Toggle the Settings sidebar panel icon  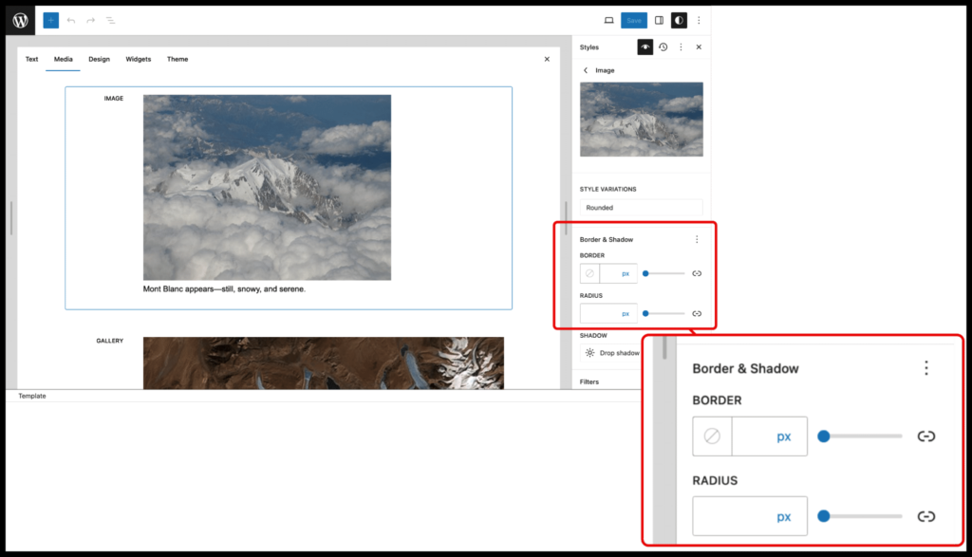pyautogui.click(x=659, y=20)
